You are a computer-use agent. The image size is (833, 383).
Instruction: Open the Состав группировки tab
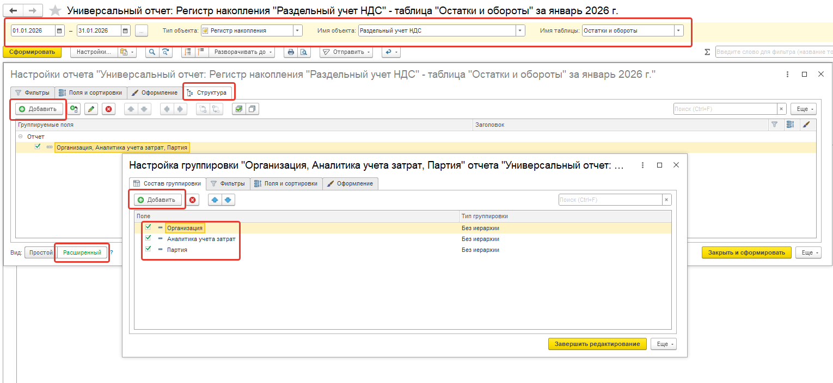(168, 184)
